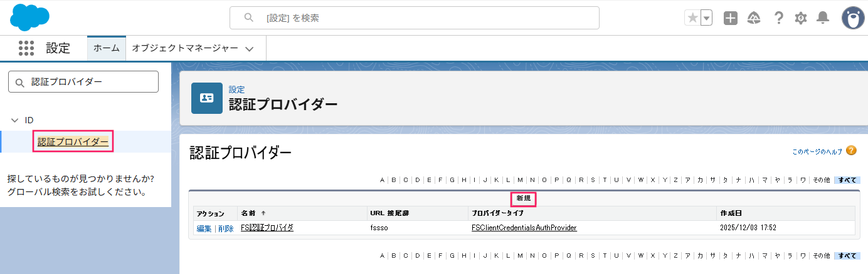Click the 2025/12/03 17:52 date cell
Viewport: 868px width, 274px height.
point(748,228)
